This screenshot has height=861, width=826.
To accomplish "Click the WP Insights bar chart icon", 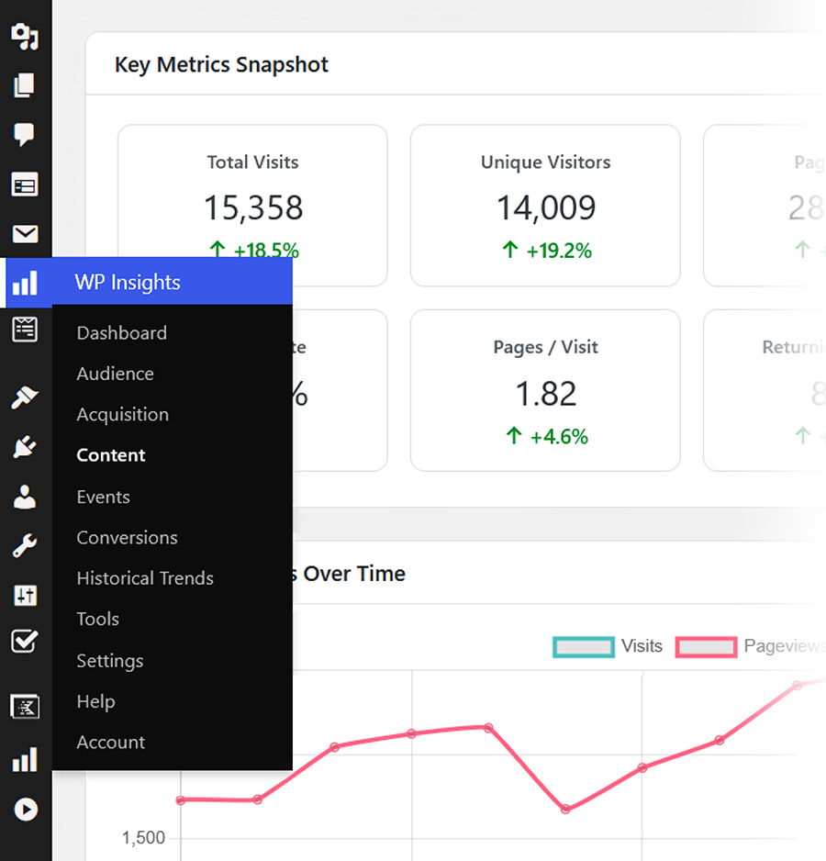I will [26, 282].
